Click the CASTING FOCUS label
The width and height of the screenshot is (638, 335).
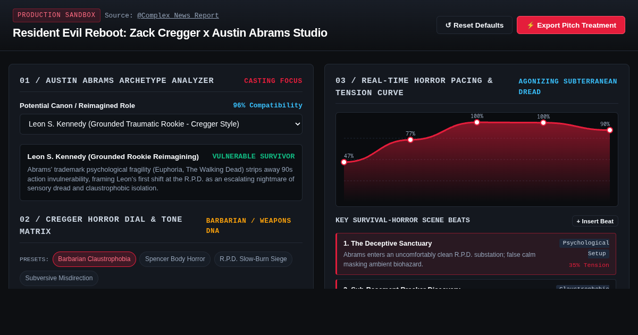[x=273, y=81]
